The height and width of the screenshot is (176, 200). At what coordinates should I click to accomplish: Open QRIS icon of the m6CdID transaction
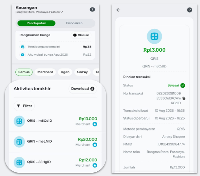19,121
